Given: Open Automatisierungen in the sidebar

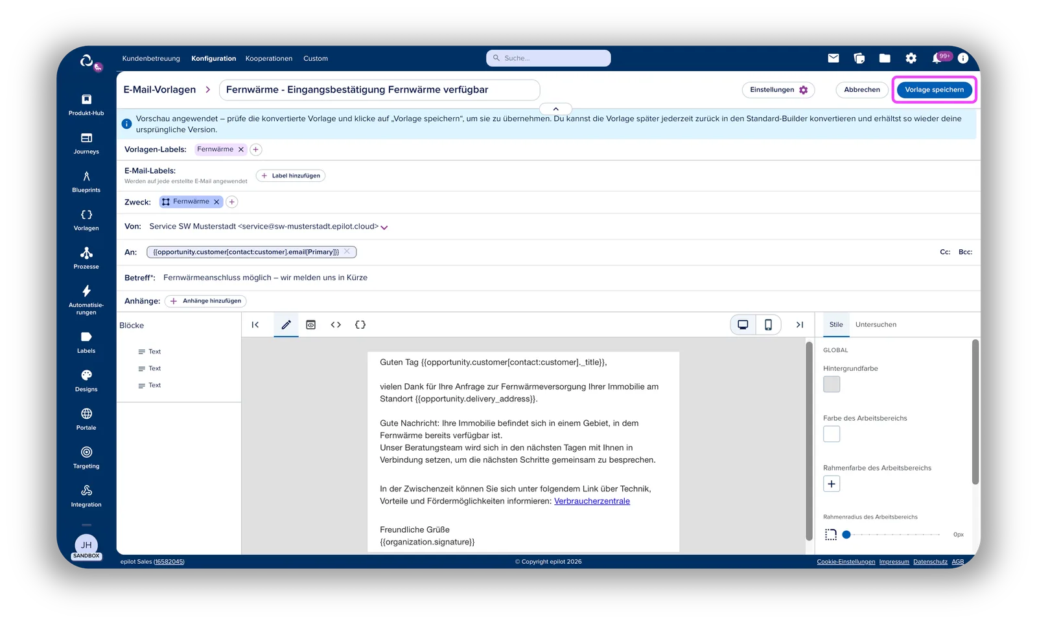Looking at the screenshot, I should point(86,300).
